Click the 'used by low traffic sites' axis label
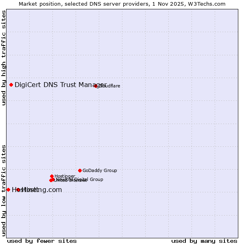 [x=4, y=190]
